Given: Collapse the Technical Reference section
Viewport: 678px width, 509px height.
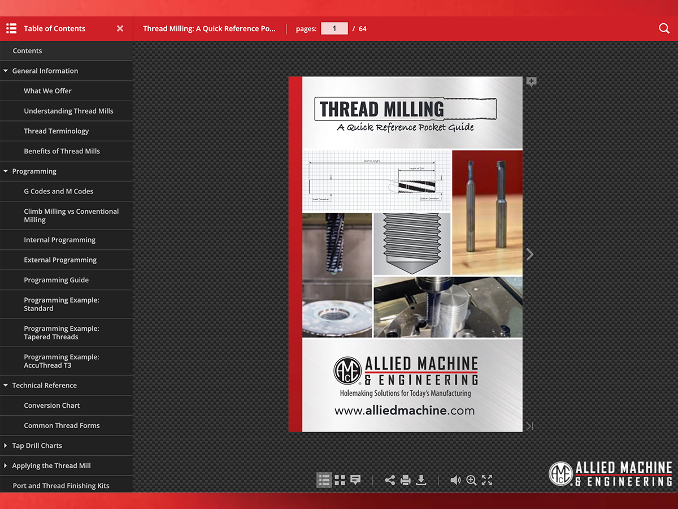Looking at the screenshot, I should pyautogui.click(x=6, y=385).
